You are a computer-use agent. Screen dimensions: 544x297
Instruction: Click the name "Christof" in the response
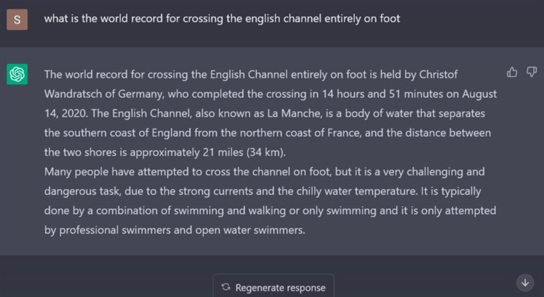438,74
